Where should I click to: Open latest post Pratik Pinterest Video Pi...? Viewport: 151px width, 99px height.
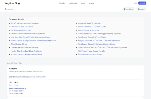pos(18,88)
